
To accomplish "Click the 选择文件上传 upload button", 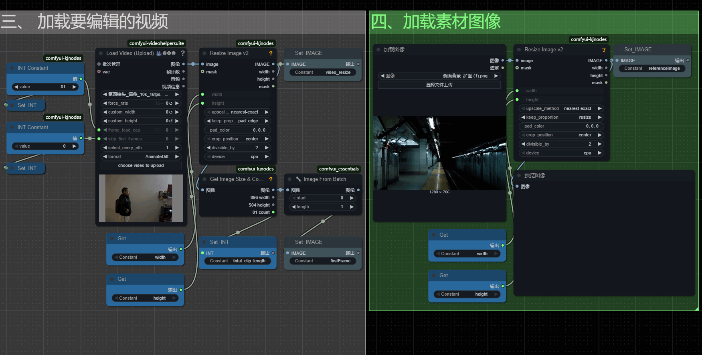I will tap(439, 85).
